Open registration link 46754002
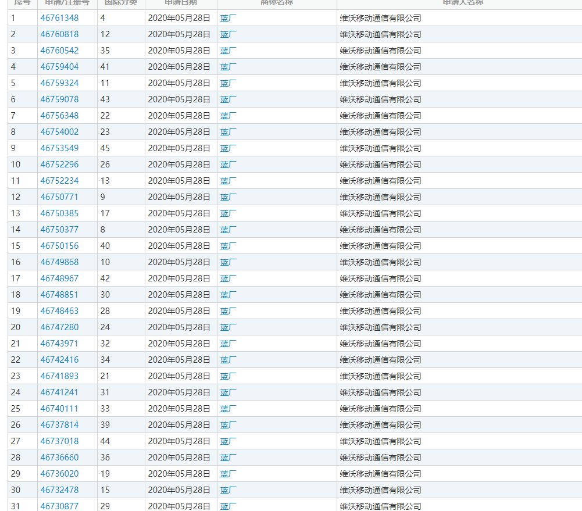This screenshot has width=582, height=511. point(59,132)
